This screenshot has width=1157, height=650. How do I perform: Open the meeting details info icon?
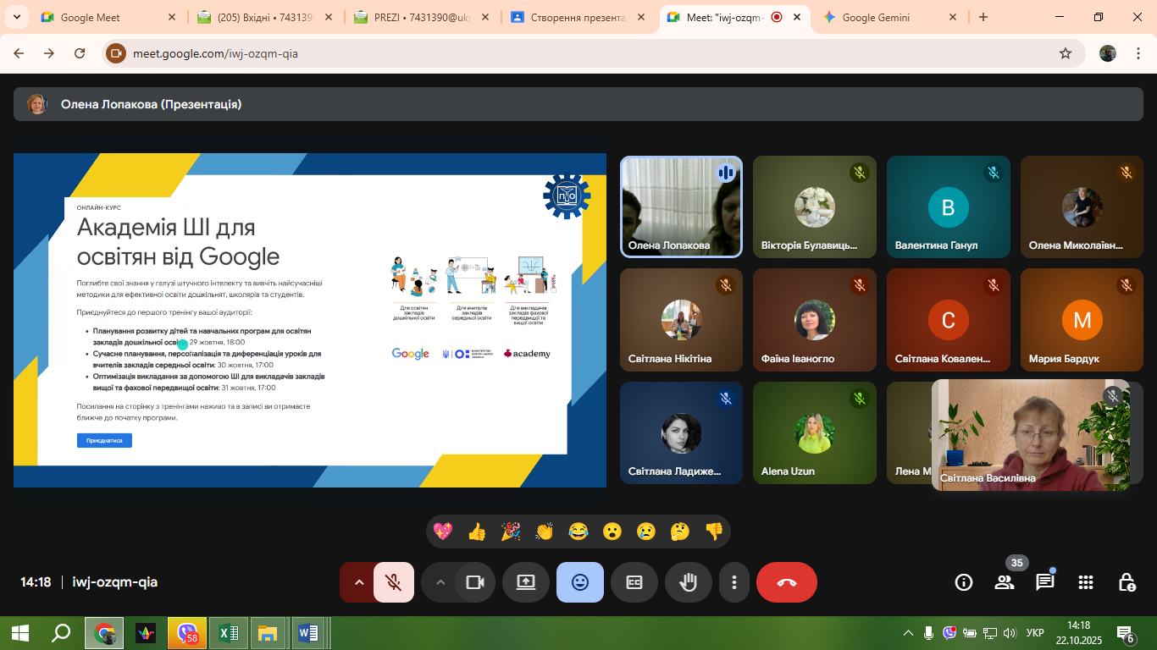[964, 582]
